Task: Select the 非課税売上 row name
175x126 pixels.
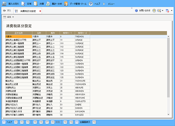Action: tap(19, 88)
